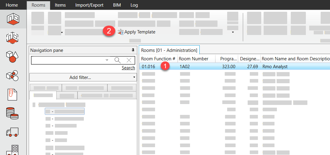Image resolution: width=330 pixels, height=155 pixels.
Task: Click the cube, cone and sphere shapes icon
Action: click(12, 57)
